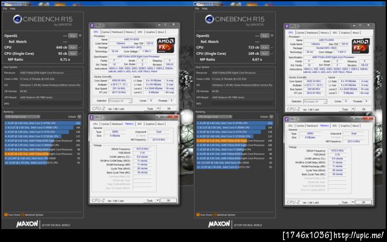Click the Run button next to 109 cb

pos(265,54)
